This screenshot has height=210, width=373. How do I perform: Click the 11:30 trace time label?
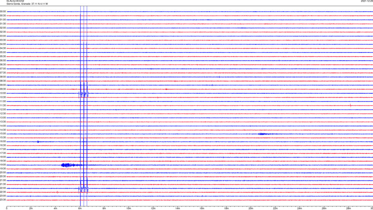tap(3, 105)
